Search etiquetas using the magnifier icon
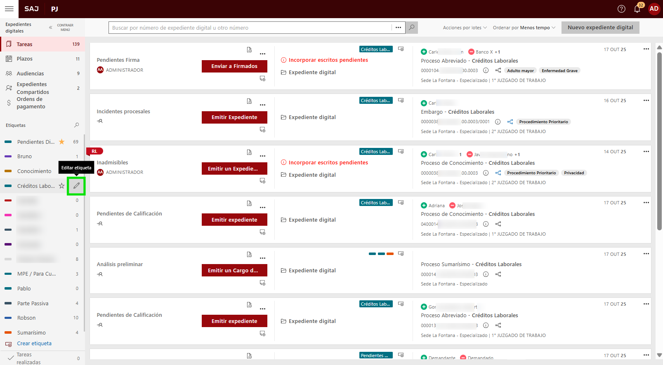The height and width of the screenshot is (365, 663). pos(76,125)
